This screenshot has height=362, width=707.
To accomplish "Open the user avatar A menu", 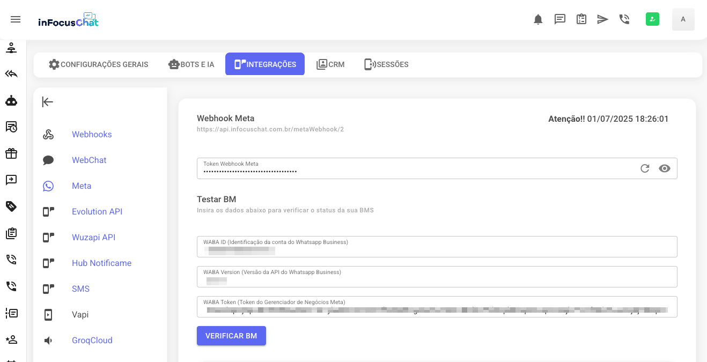I will click(683, 19).
